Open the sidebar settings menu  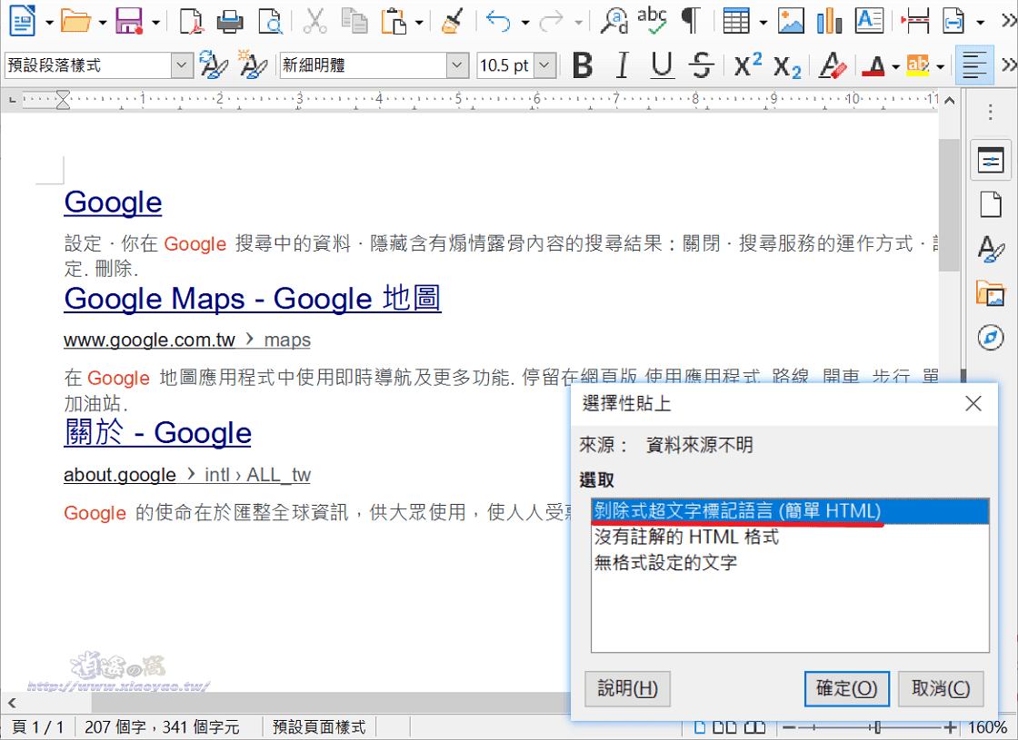(991, 111)
